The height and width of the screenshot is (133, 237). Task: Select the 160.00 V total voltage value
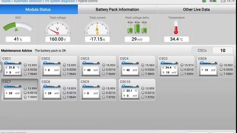(58, 39)
